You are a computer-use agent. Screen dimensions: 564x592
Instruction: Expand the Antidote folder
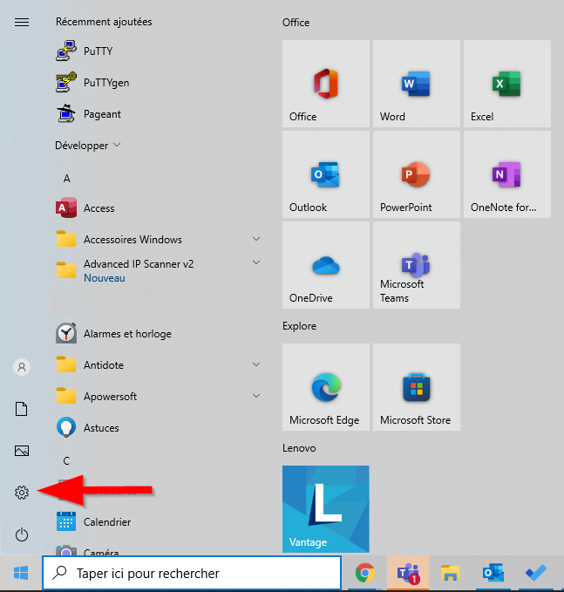[256, 364]
